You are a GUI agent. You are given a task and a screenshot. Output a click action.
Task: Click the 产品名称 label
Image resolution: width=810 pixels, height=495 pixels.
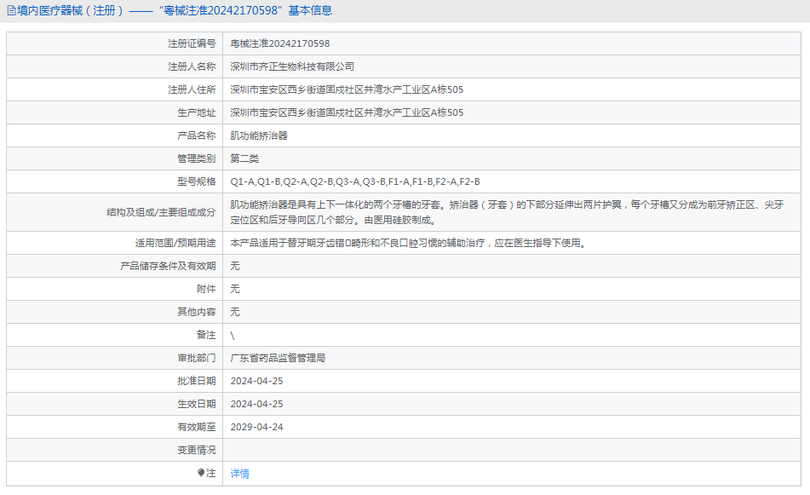196,136
